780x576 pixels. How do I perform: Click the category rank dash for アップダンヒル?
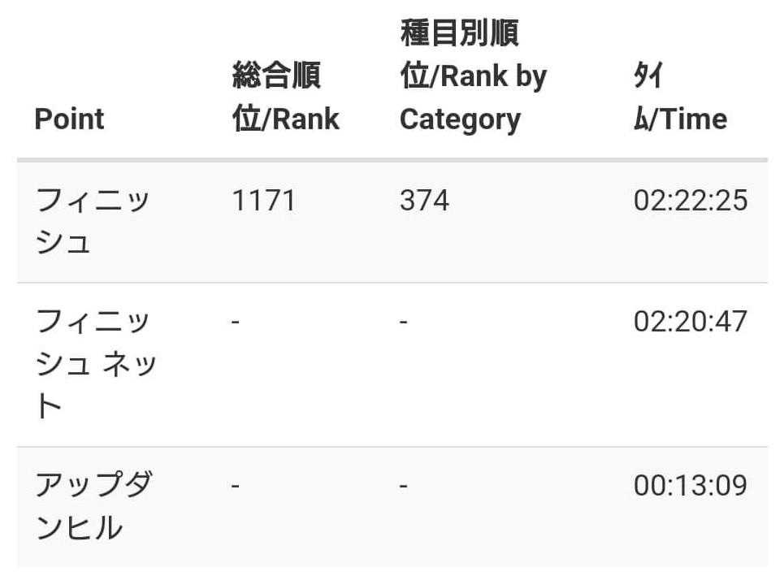click(x=403, y=486)
